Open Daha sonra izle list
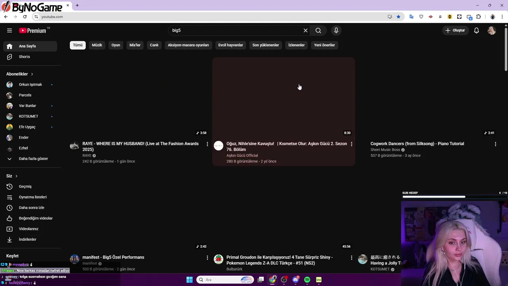This screenshot has height=286, width=508. (30, 208)
